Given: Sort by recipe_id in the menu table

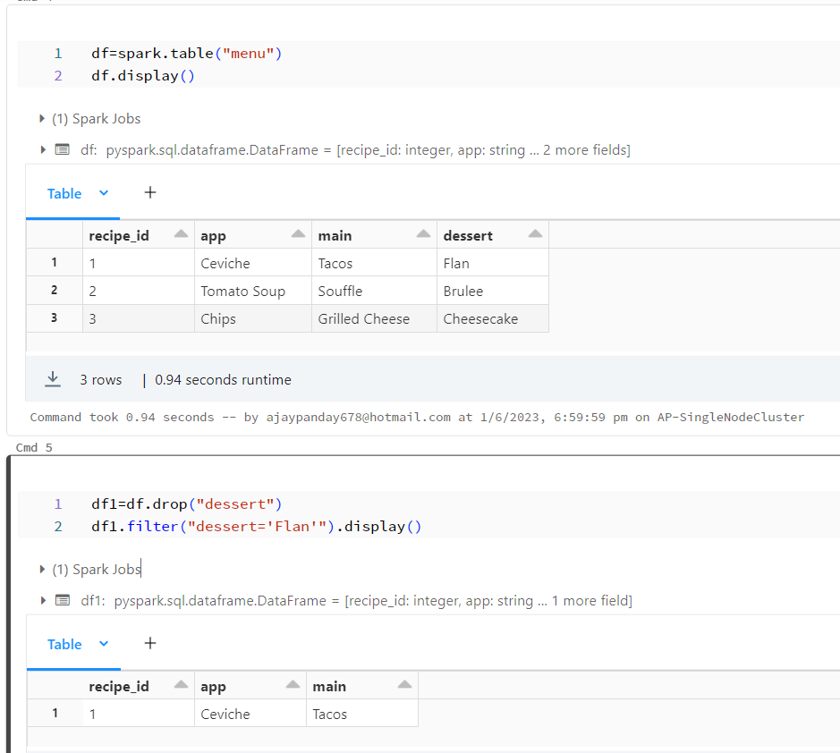Looking at the screenshot, I should 181,234.
